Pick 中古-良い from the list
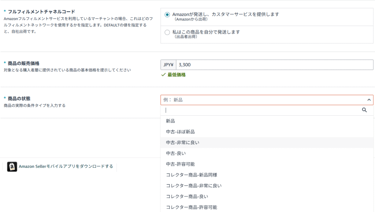 pos(176,153)
